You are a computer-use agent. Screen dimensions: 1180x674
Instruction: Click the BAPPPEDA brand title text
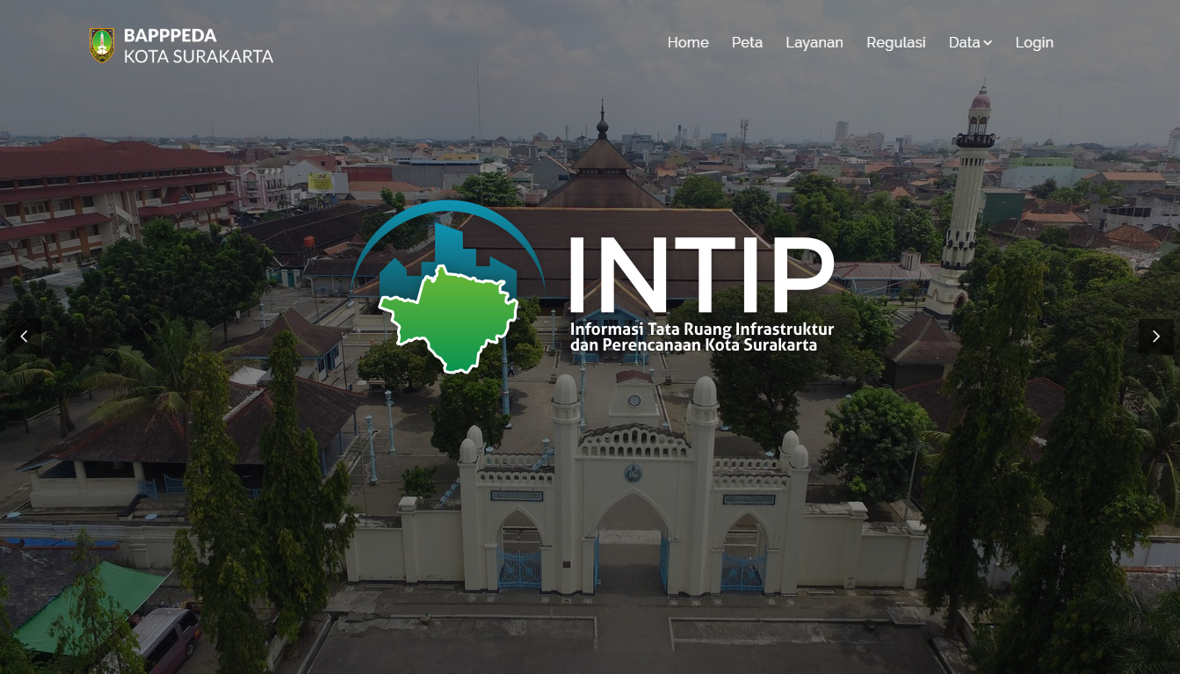170,35
